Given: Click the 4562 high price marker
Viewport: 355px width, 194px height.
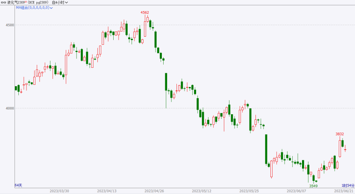Looking at the screenshot, I should 145,12.
